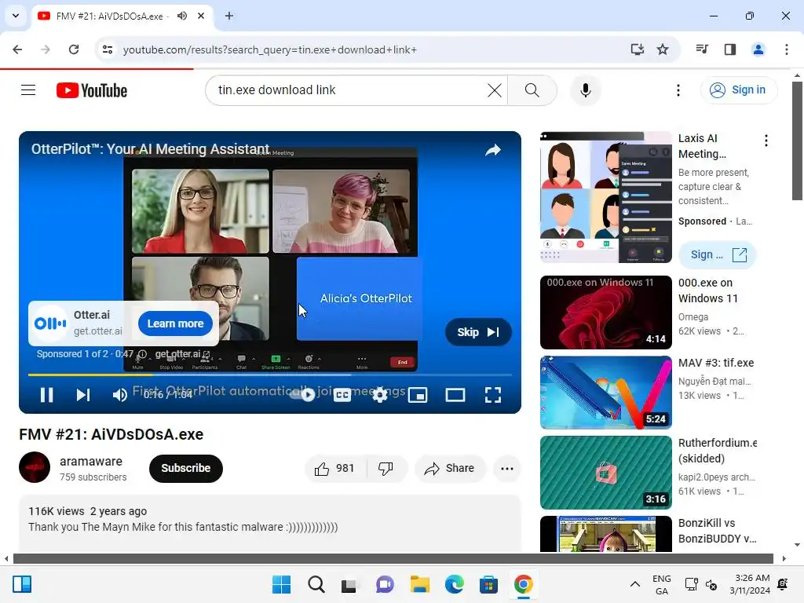
Task: Click the vertical page scrollbar
Action: pyautogui.click(x=797, y=141)
